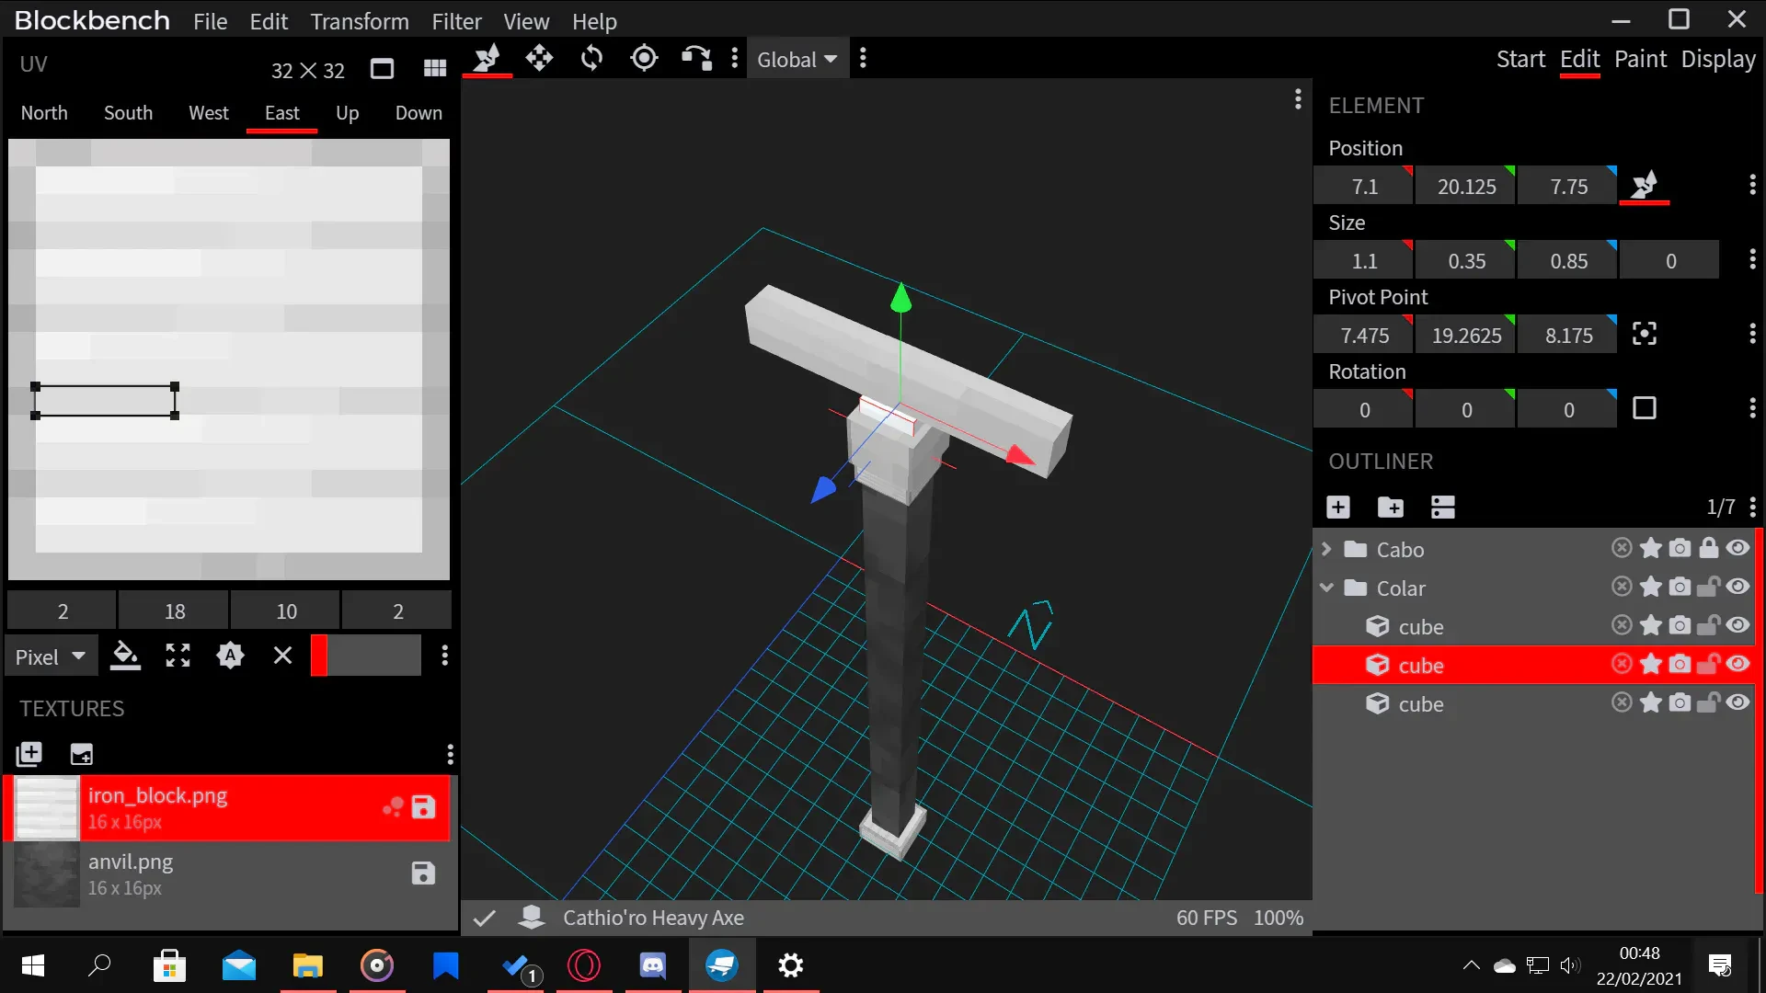1766x993 pixels.
Task: Toggle more outliner options icon
Action: pos(1443,508)
